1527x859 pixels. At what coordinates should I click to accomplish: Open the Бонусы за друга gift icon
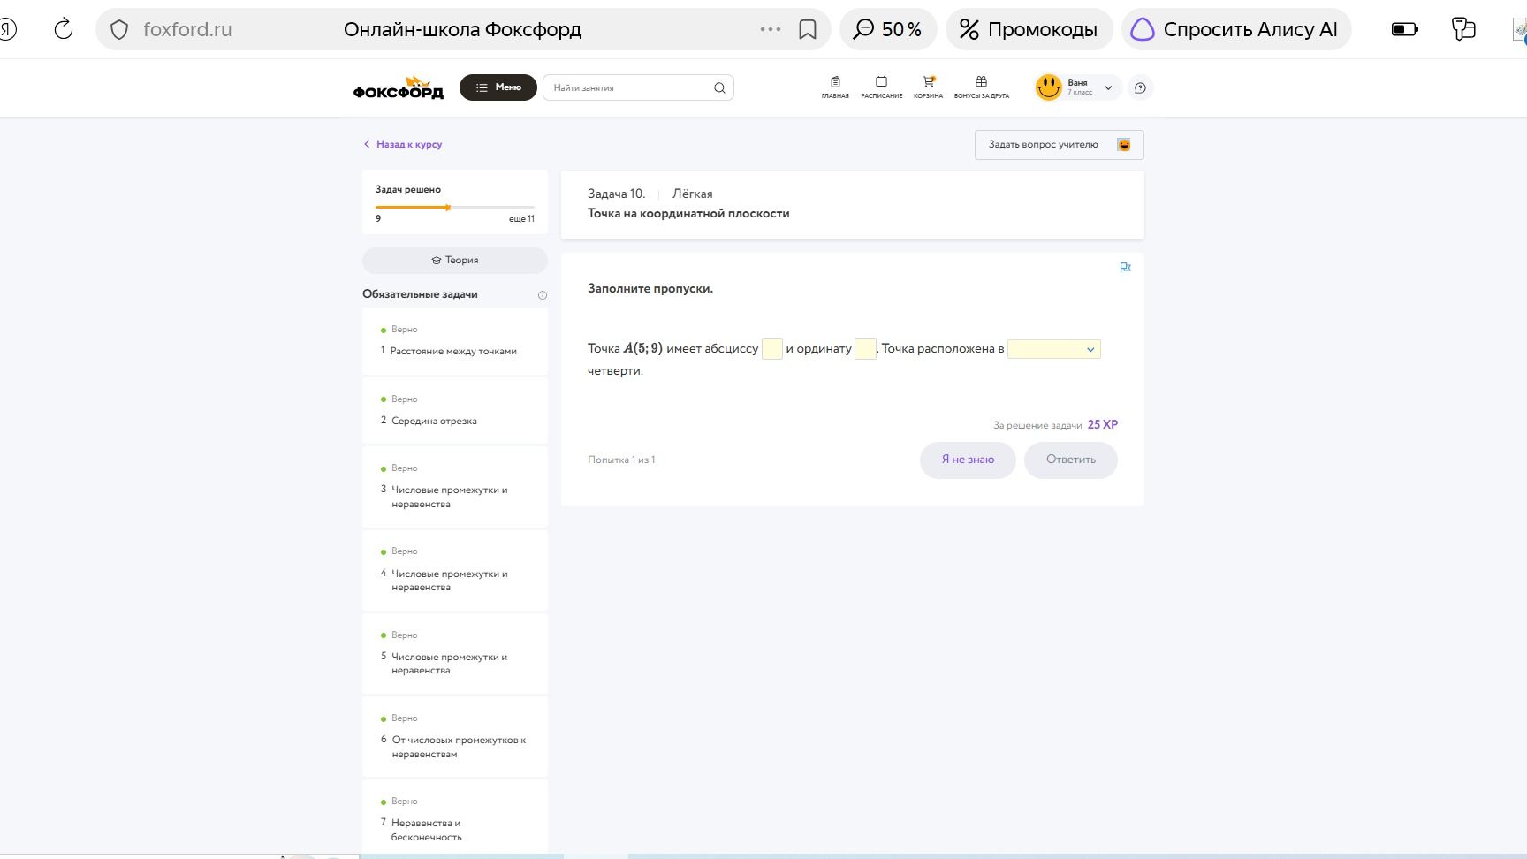[x=981, y=81]
